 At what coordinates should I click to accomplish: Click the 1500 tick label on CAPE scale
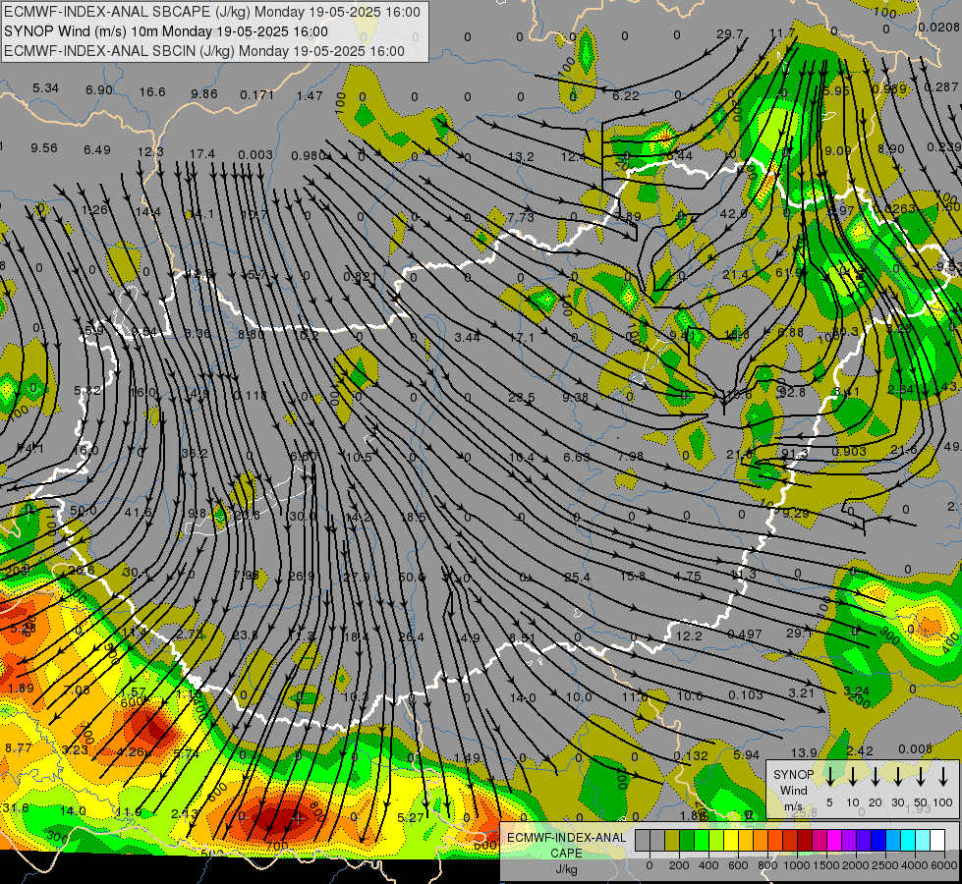[x=825, y=865]
